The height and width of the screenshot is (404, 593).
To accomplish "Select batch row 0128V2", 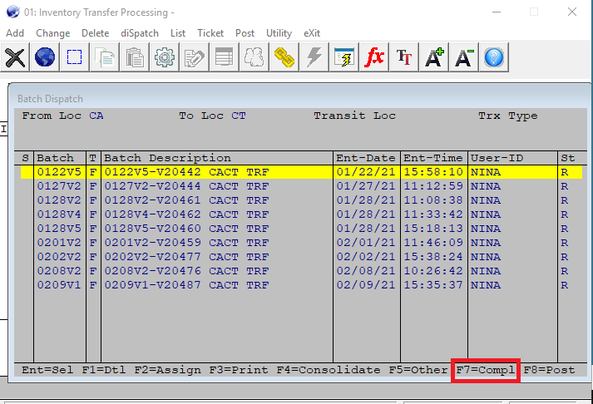I will point(301,200).
